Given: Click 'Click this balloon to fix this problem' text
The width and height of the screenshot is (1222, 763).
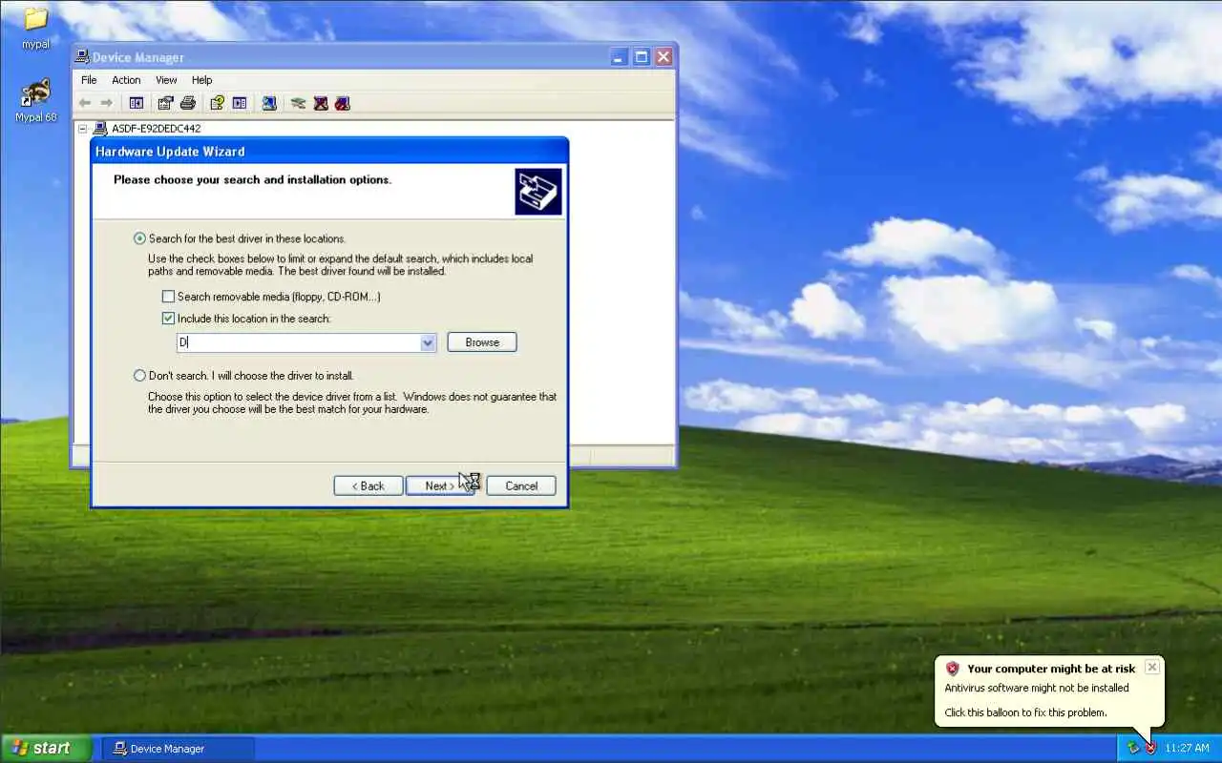Looking at the screenshot, I should click(x=1026, y=712).
